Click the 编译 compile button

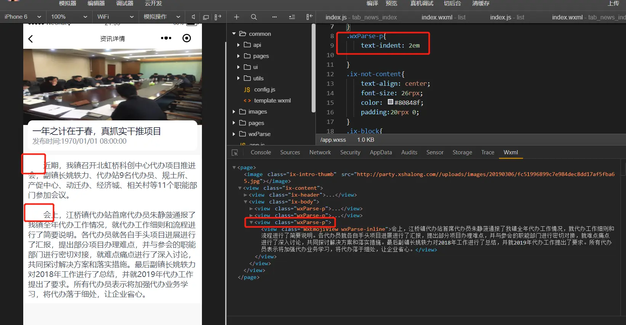(372, 3)
